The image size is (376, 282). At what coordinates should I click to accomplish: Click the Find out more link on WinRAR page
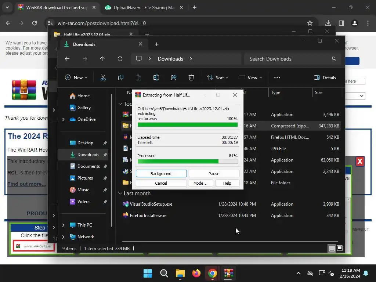click(x=26, y=184)
